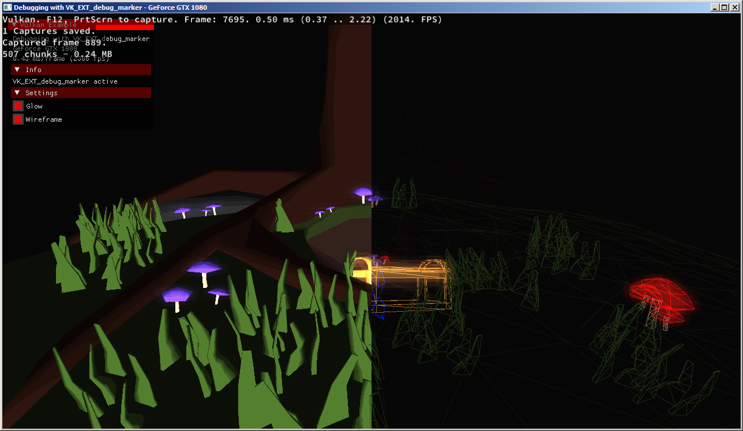Maximize the debug marker window
This screenshot has width=743, height=431.
pyautogui.click(x=724, y=8)
